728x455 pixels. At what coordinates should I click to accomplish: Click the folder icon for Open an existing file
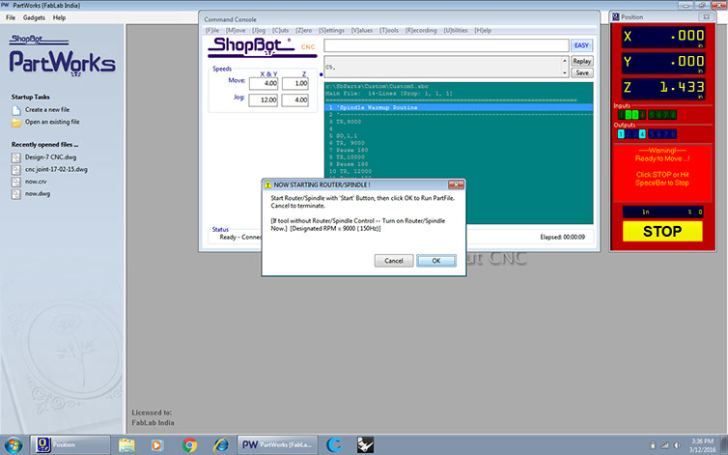point(16,123)
